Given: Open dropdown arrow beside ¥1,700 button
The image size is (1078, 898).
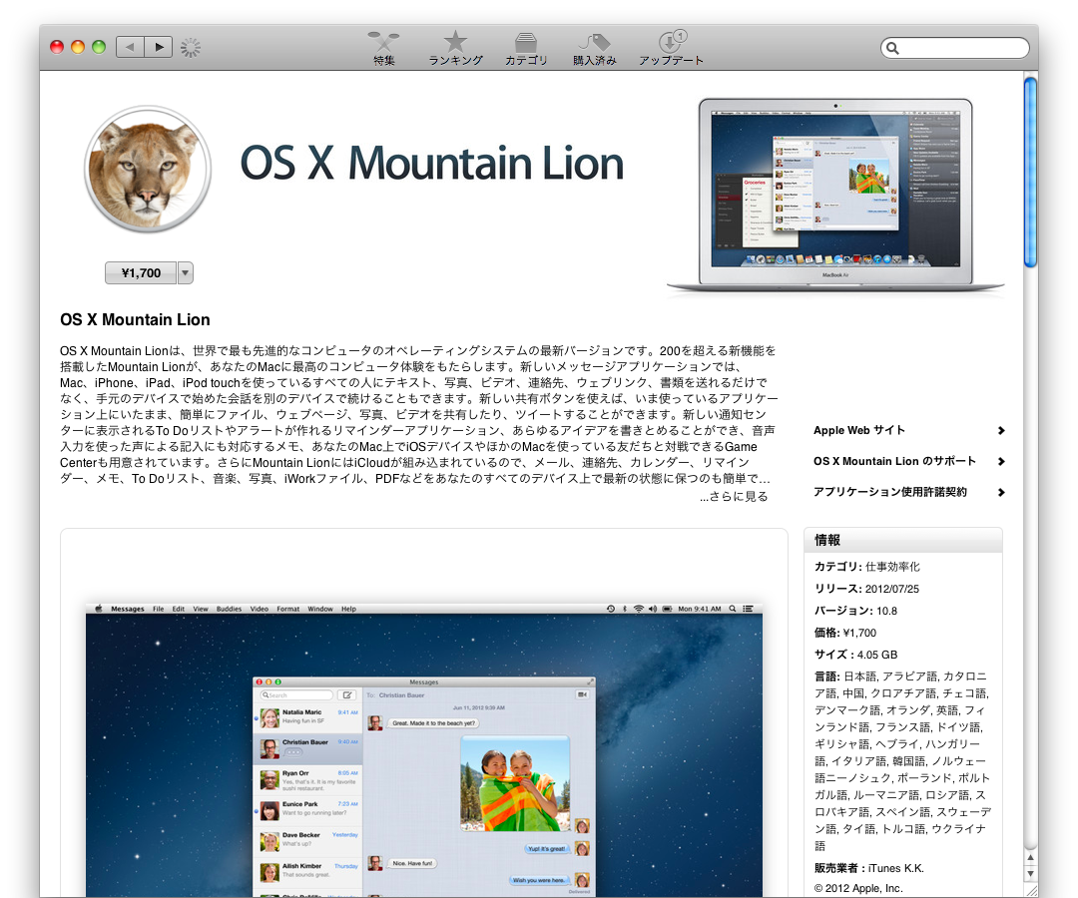Looking at the screenshot, I should click(x=185, y=272).
